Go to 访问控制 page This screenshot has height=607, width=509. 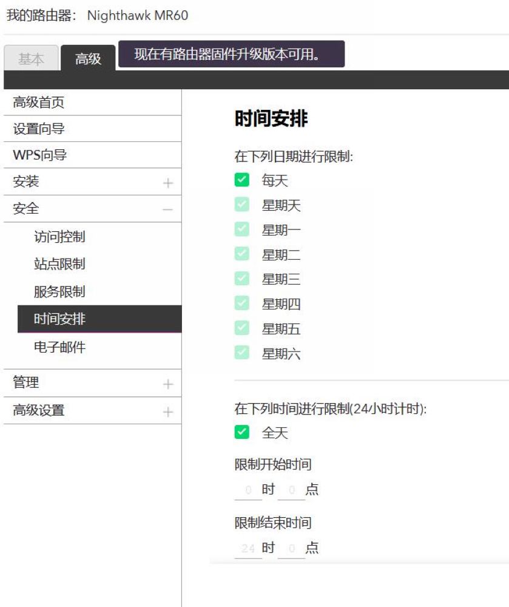pos(59,237)
